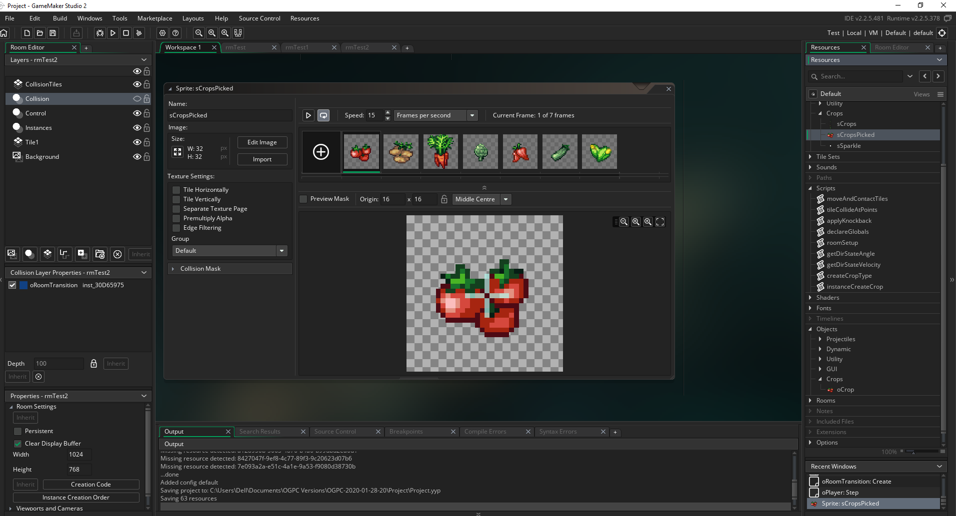
Task: Run the project with the Play icon
Action: pyautogui.click(x=113, y=33)
